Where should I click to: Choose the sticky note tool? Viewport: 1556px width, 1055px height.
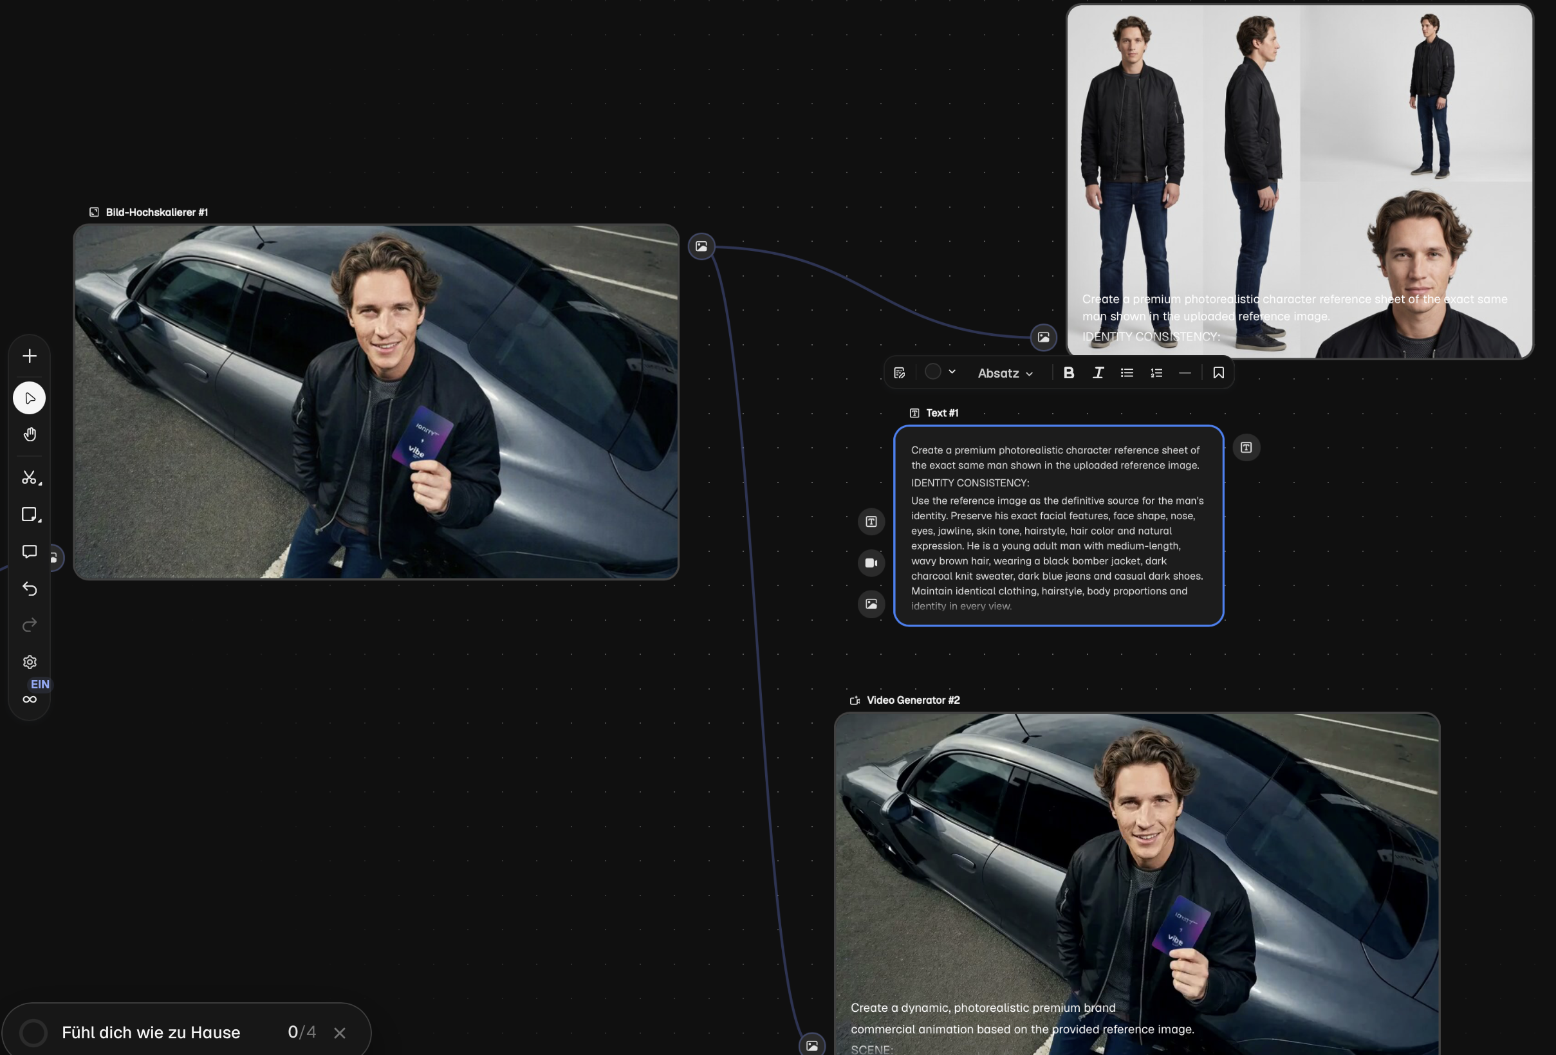(30, 515)
